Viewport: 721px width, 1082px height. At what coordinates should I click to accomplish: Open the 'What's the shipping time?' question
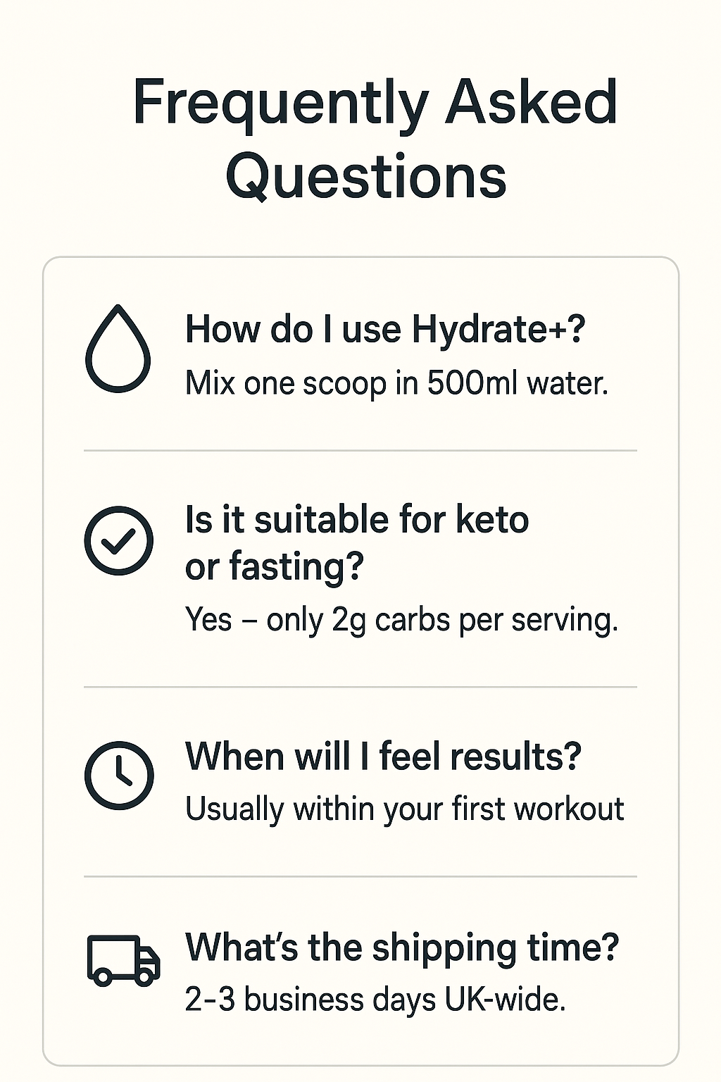tap(401, 947)
